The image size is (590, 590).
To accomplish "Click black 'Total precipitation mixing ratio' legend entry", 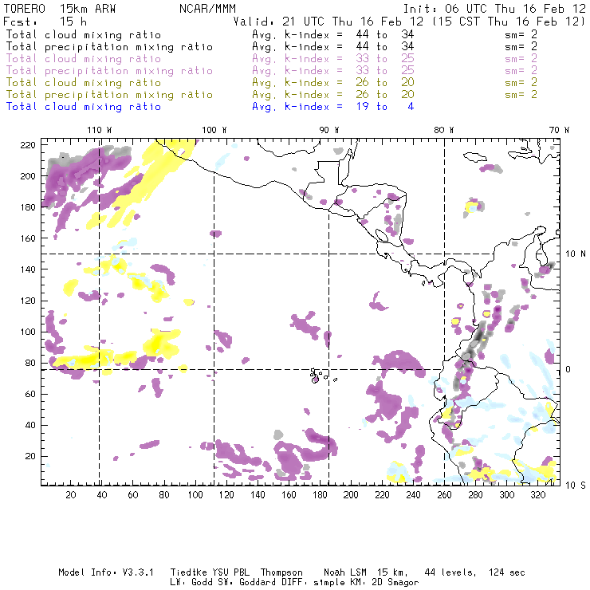I will point(109,47).
